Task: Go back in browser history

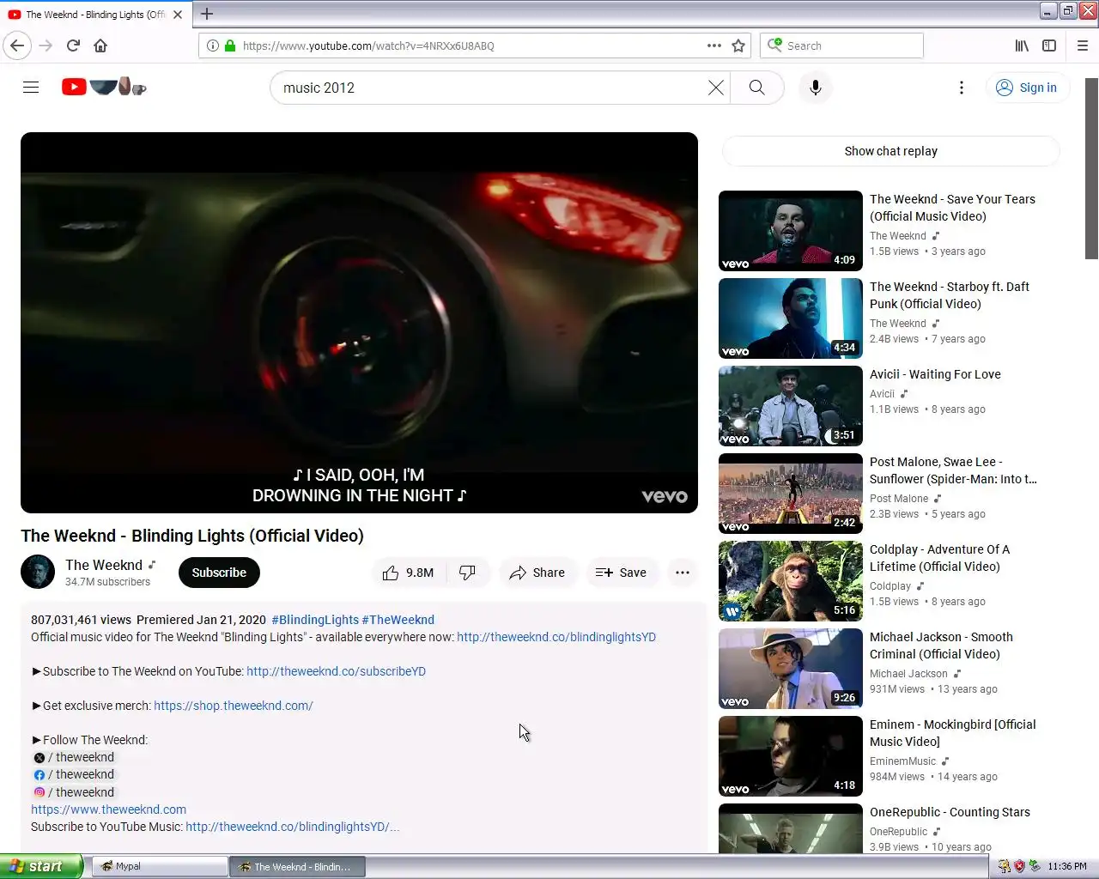Action: click(x=17, y=45)
